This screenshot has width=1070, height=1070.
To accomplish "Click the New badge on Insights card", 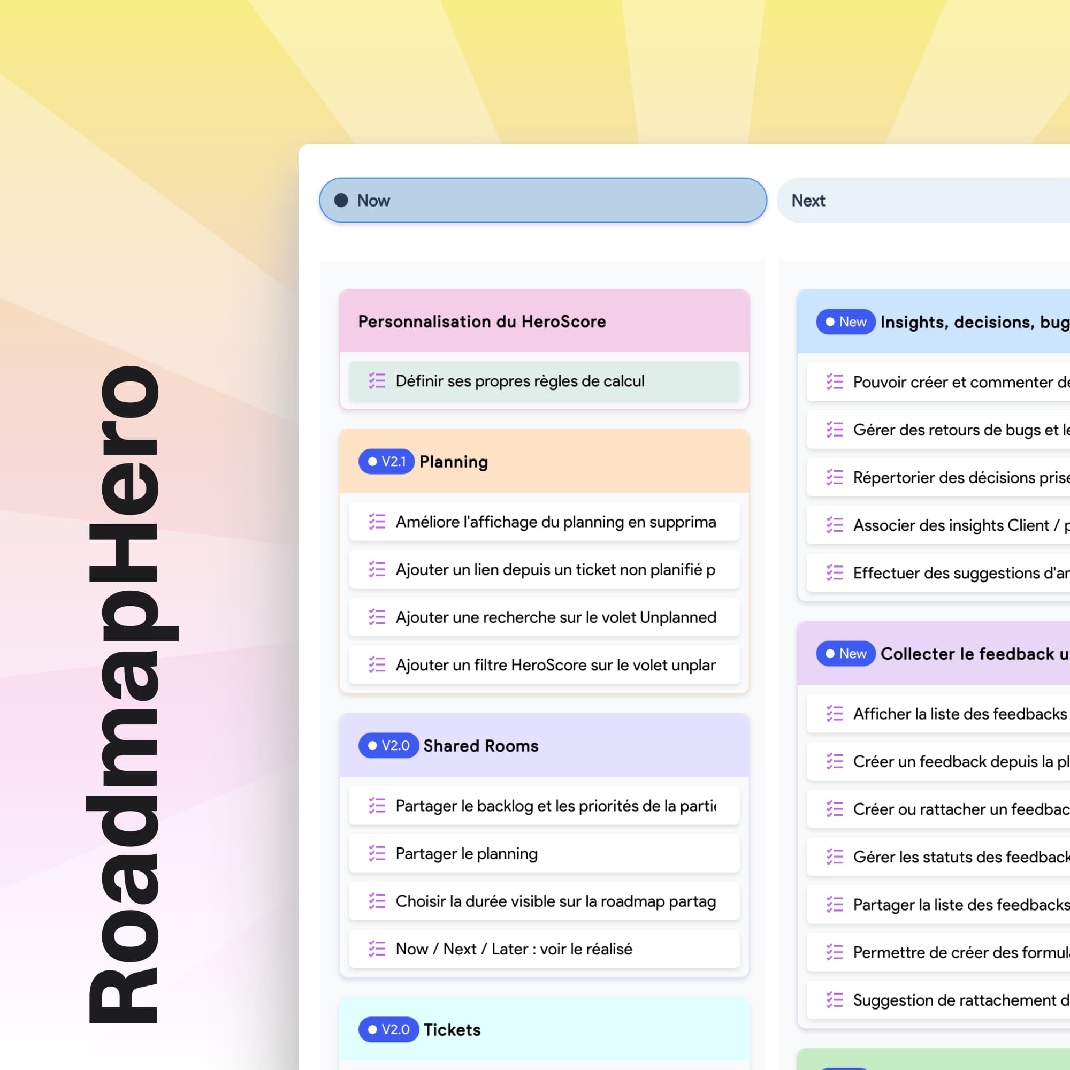I will point(845,322).
